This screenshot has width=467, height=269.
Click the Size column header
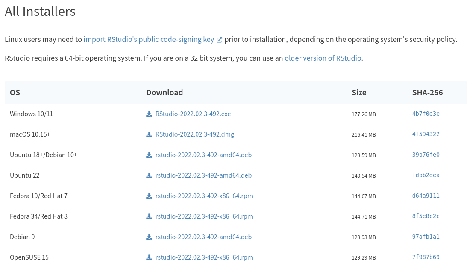point(359,93)
